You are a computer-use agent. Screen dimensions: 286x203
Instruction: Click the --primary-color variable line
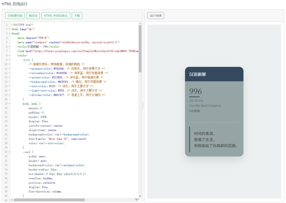pyautogui.click(x=67, y=69)
